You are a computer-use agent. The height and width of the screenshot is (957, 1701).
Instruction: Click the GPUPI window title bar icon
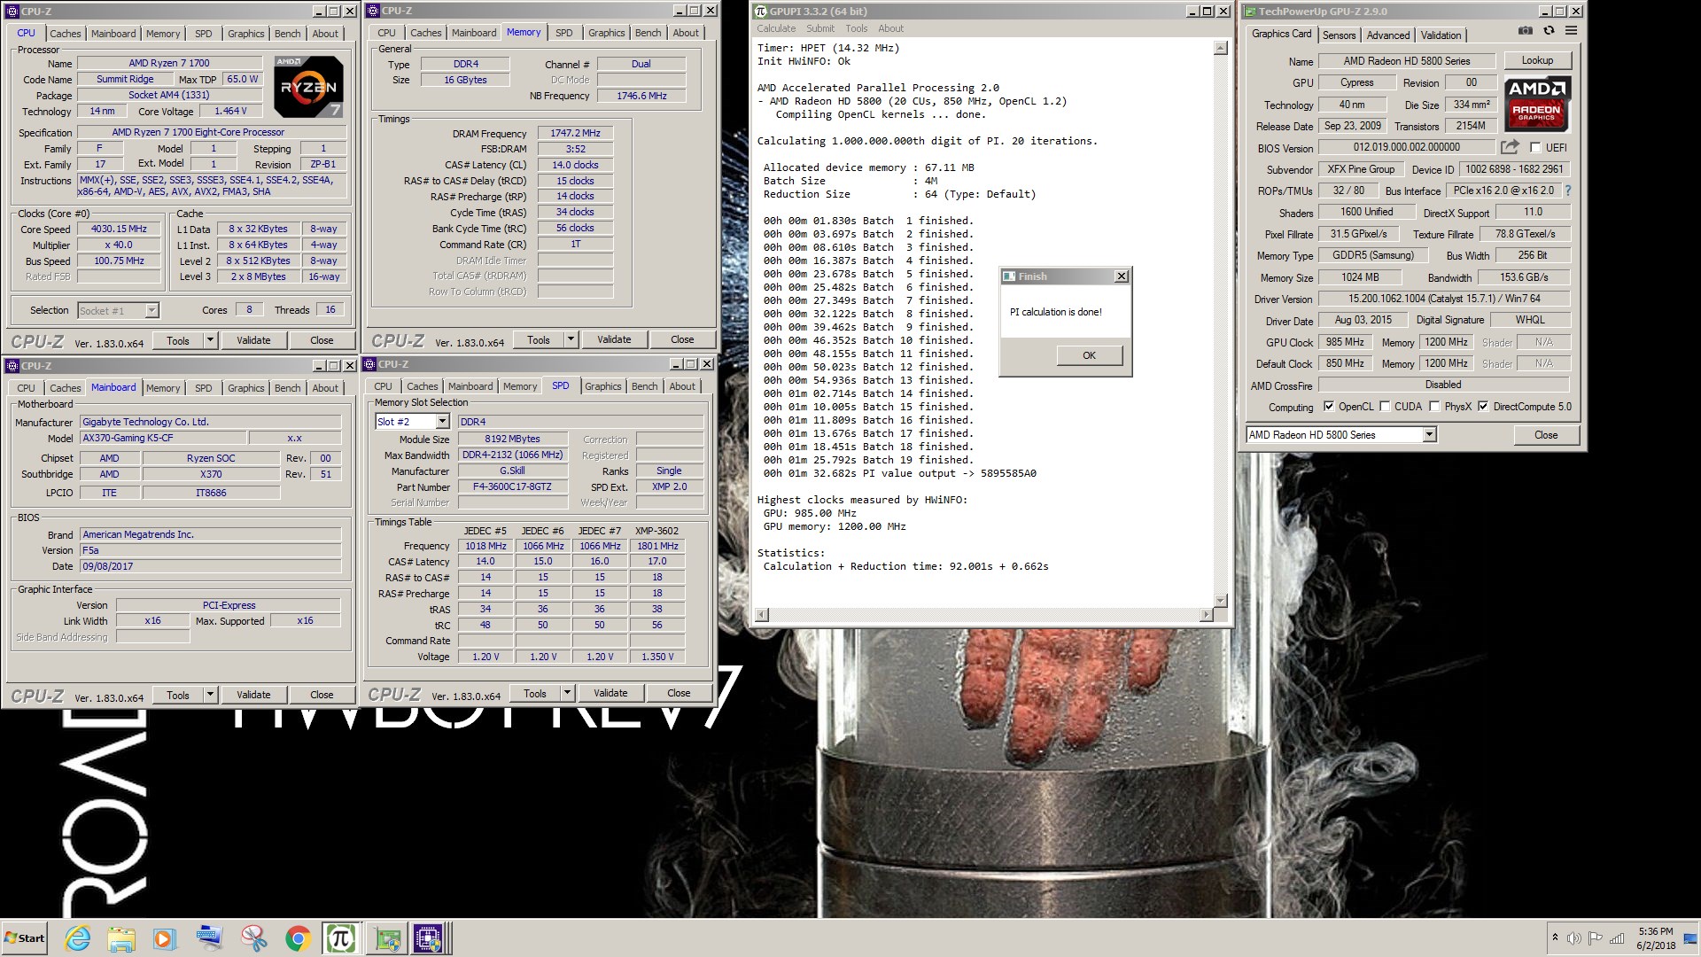tap(761, 12)
